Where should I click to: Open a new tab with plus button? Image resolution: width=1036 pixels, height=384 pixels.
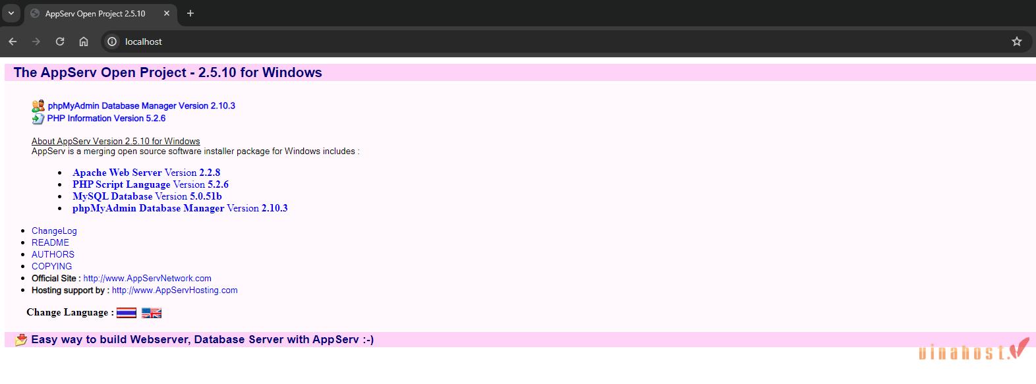pos(190,13)
